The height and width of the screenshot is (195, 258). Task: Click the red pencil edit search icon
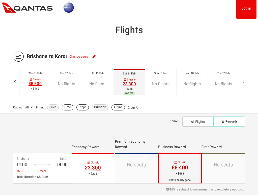click(94, 57)
